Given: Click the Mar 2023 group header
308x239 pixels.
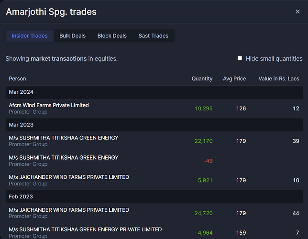Looking at the screenshot, I should 21,125.
